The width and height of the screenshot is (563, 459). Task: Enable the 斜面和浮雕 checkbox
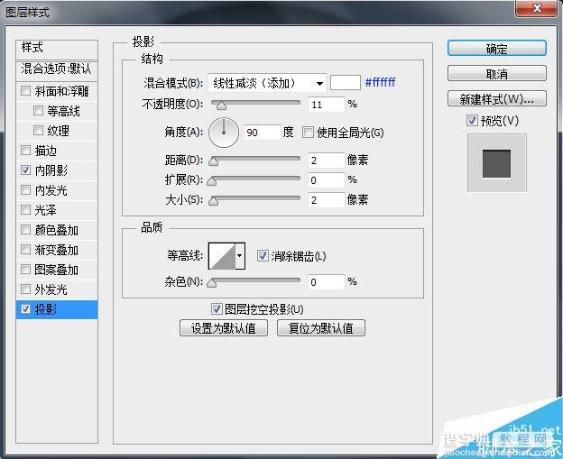[25, 90]
